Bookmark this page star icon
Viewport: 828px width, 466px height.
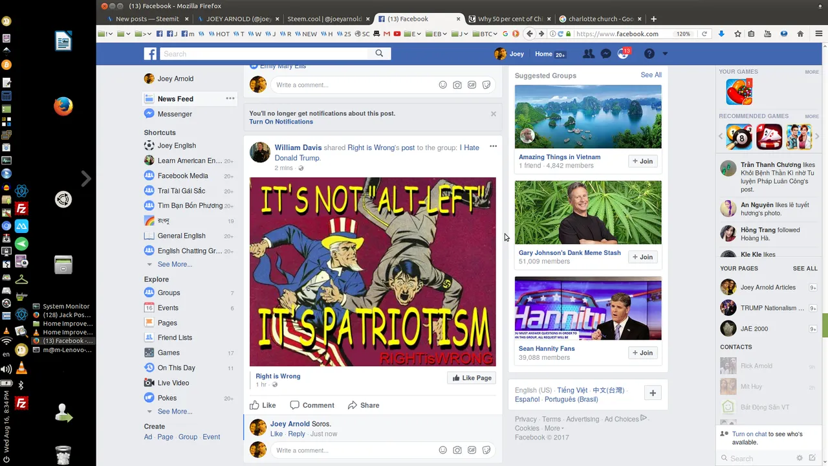(x=737, y=34)
